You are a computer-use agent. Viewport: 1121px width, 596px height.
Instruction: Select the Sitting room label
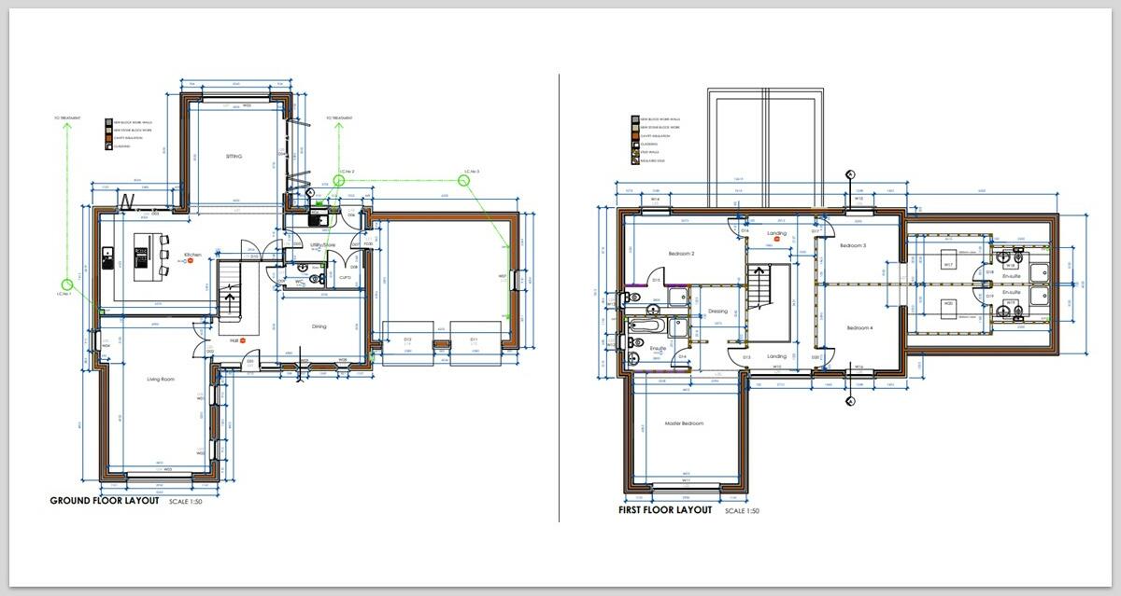[234, 157]
